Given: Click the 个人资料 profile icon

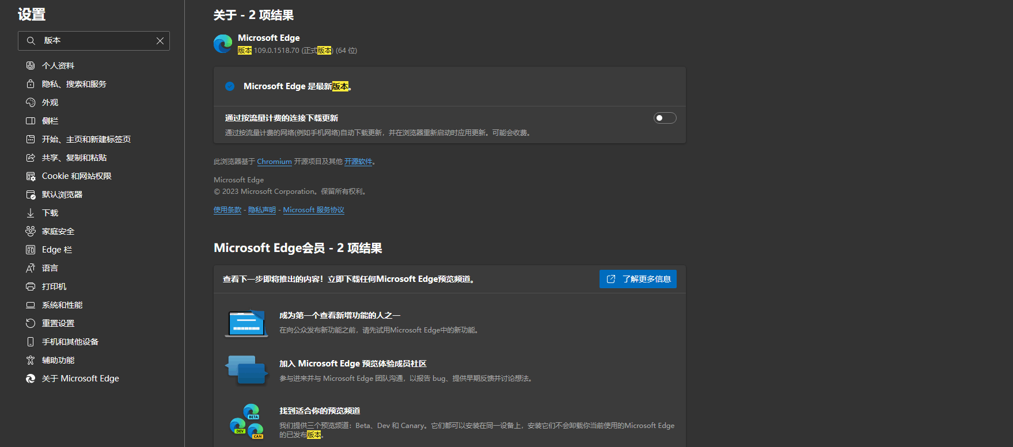Looking at the screenshot, I should pos(31,66).
